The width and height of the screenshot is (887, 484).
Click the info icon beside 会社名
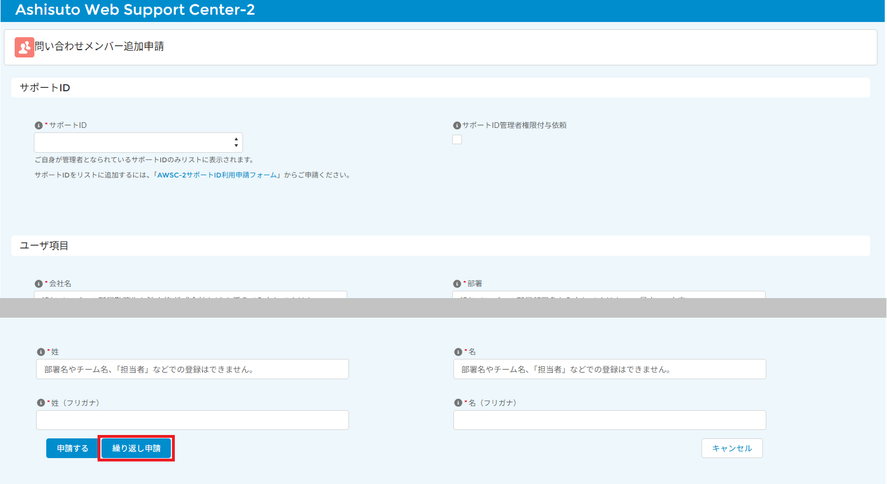click(x=38, y=284)
